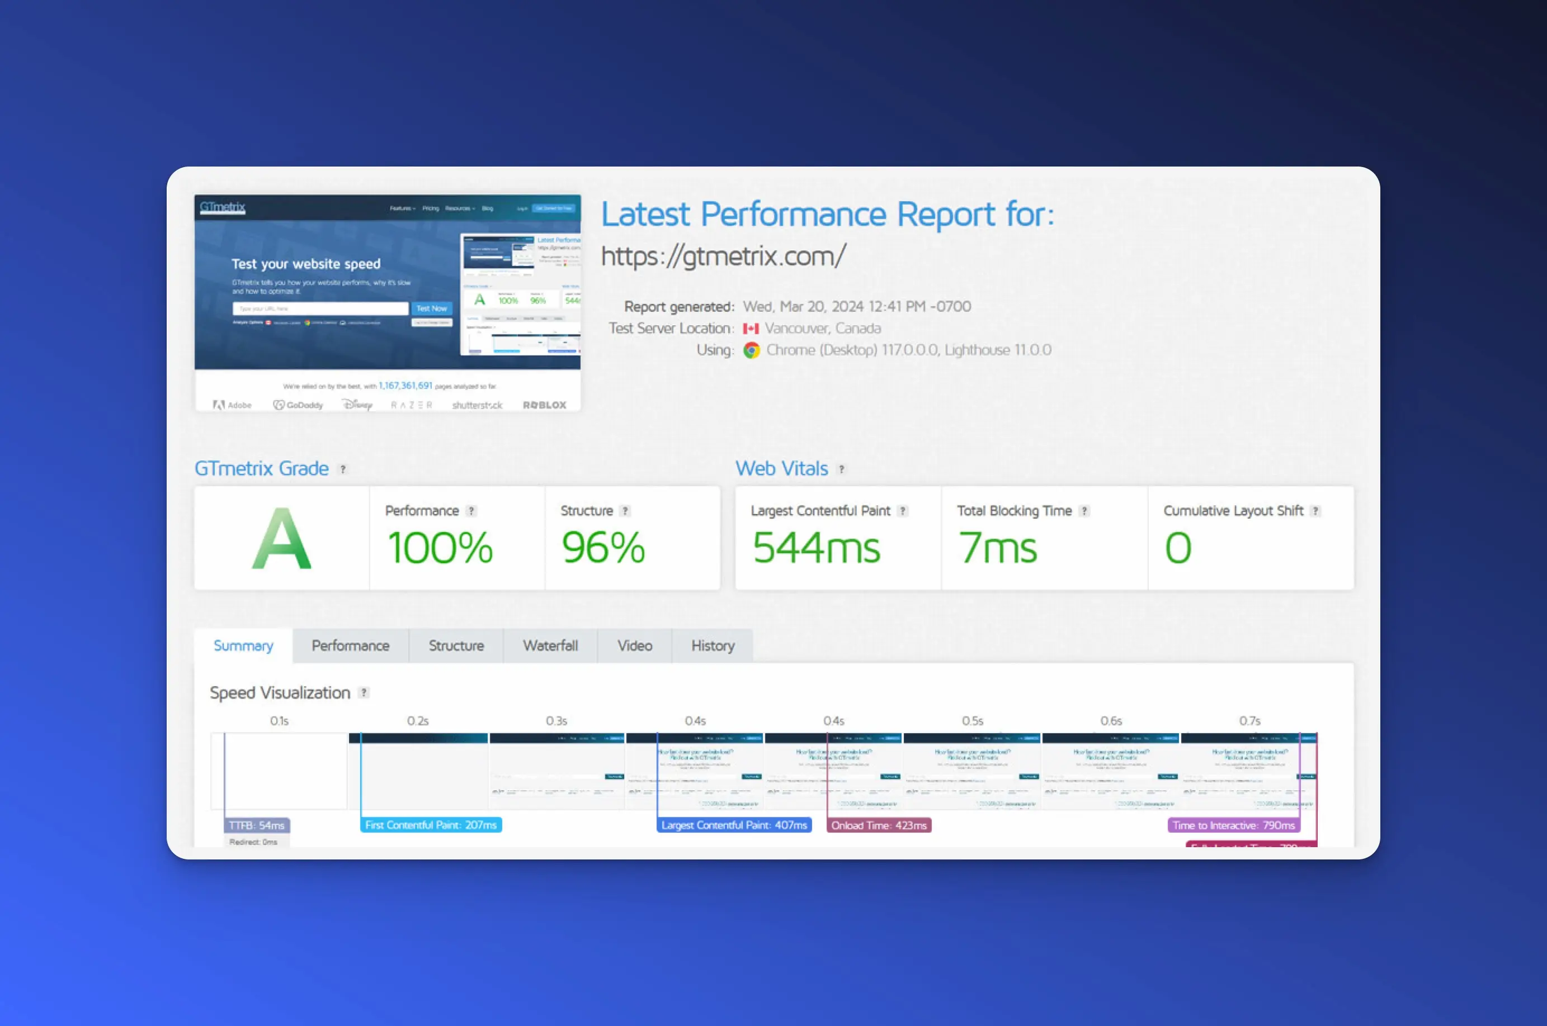
Task: Click help icon beside Web Vitals heading
Action: click(841, 469)
